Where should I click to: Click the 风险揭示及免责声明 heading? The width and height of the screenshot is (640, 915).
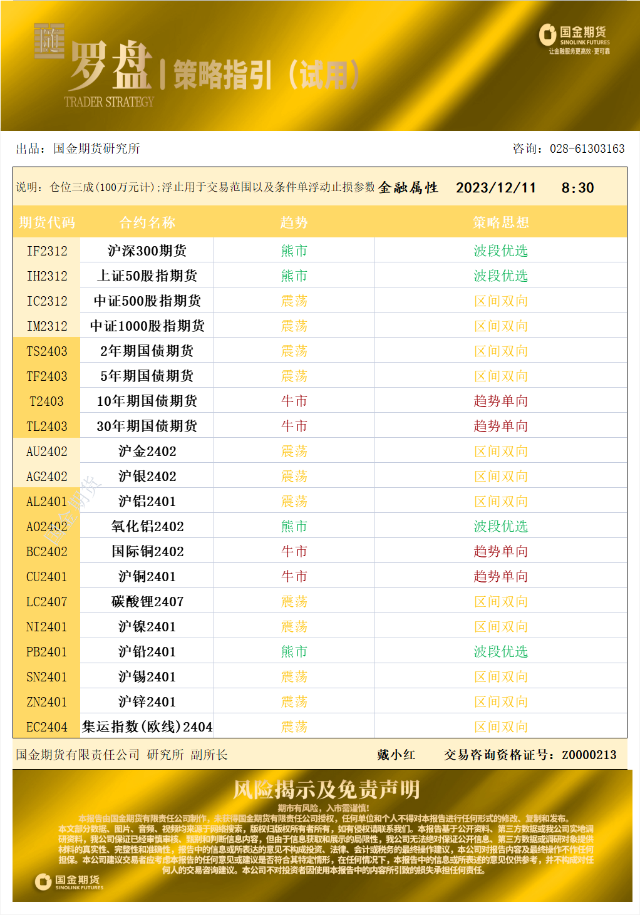pyautogui.click(x=326, y=789)
